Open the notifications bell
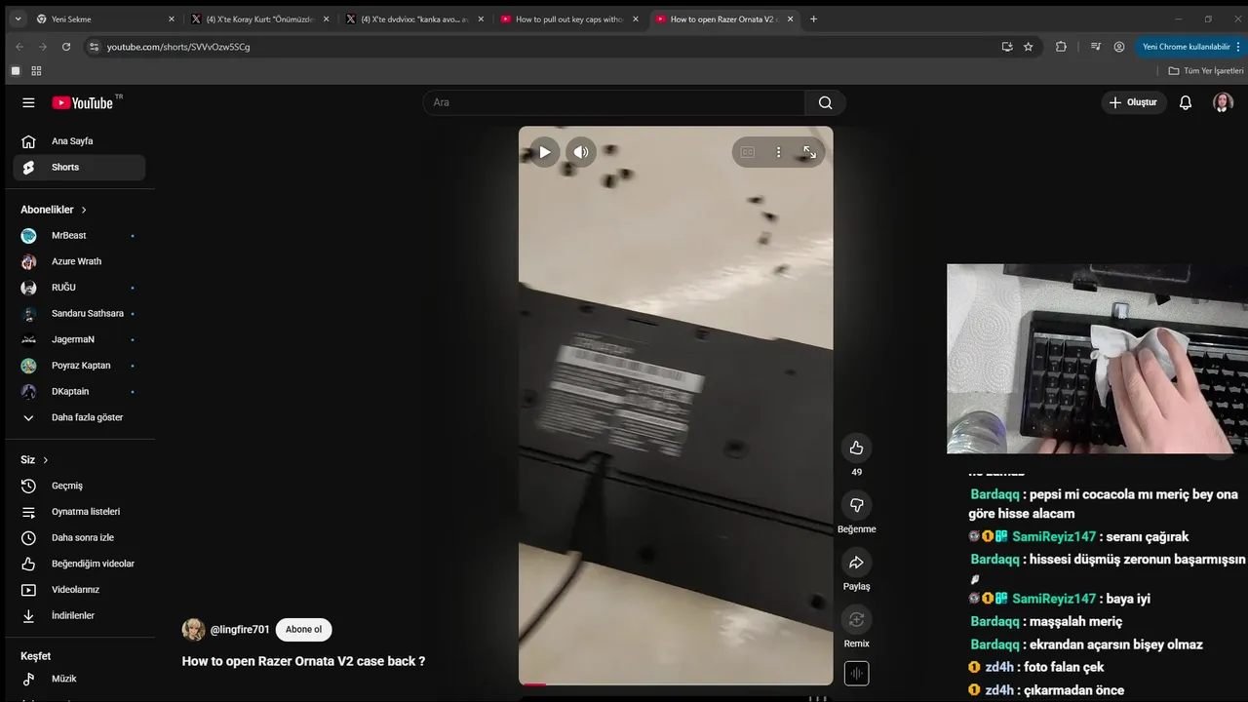Screen dimensions: 1248x702 (1186, 102)
